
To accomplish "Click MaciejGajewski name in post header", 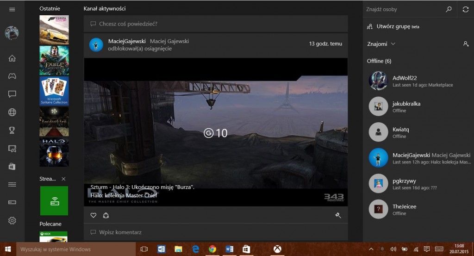I will (x=127, y=41).
